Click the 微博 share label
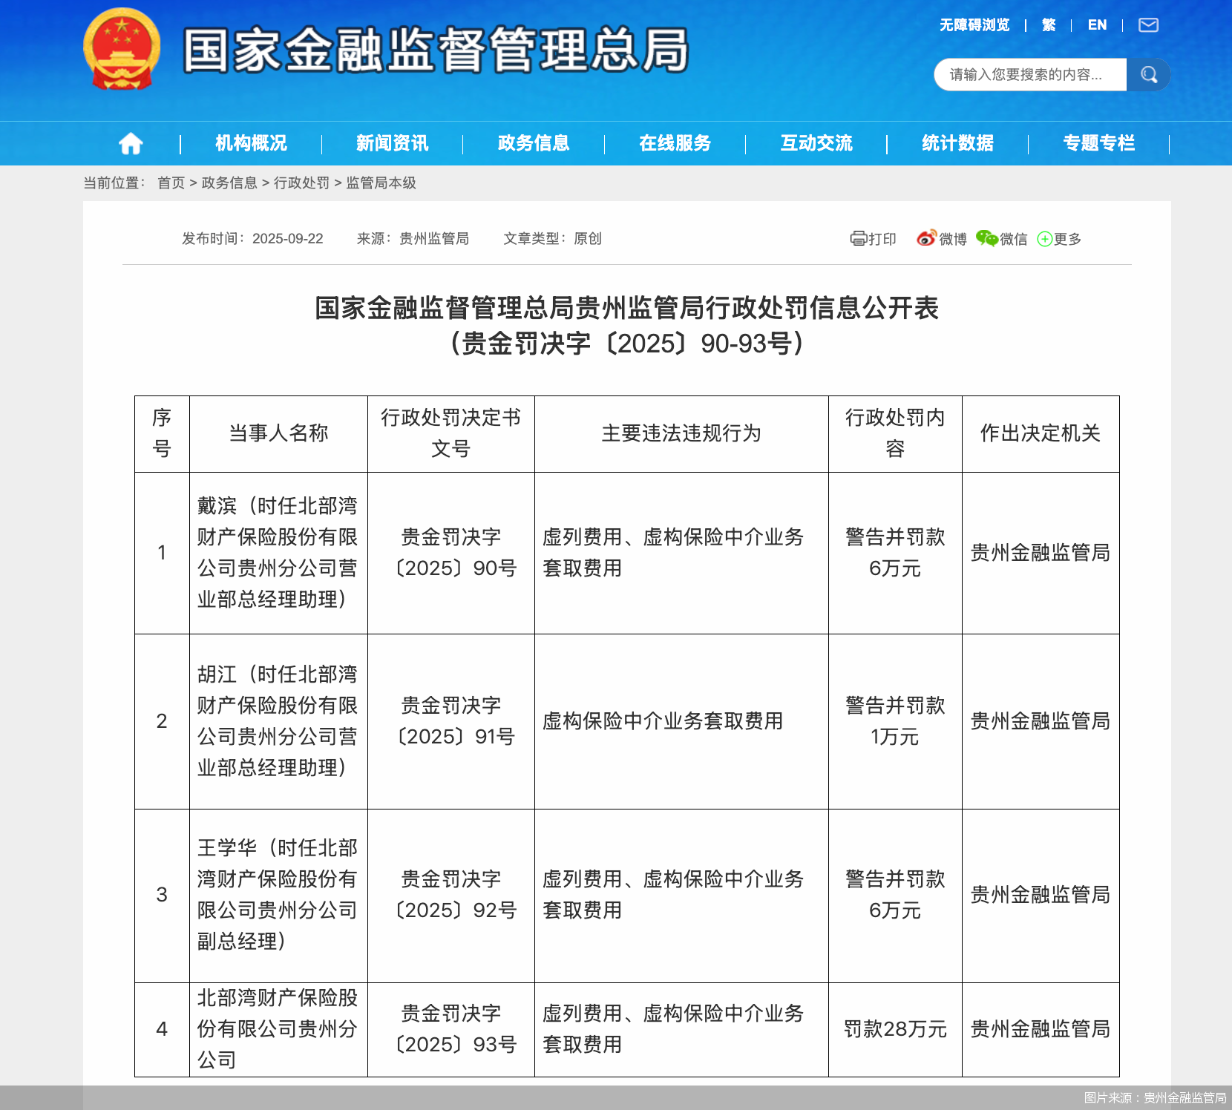1232x1110 pixels. [x=953, y=239]
